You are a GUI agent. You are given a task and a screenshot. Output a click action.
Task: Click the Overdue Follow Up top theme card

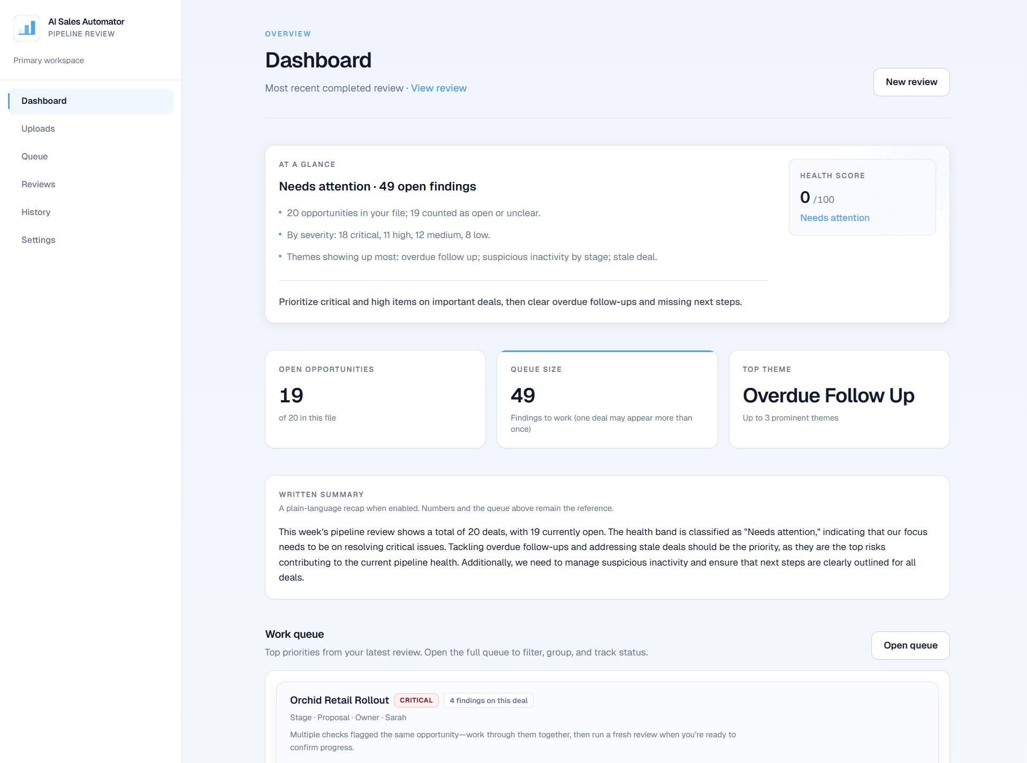(838, 399)
